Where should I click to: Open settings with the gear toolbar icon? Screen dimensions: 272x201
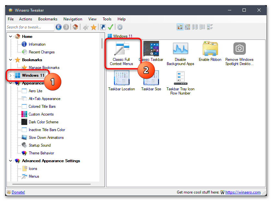click(x=120, y=27)
